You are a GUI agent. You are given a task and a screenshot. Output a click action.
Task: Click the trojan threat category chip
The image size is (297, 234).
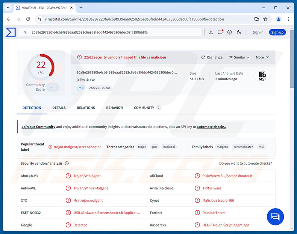tap(142, 147)
